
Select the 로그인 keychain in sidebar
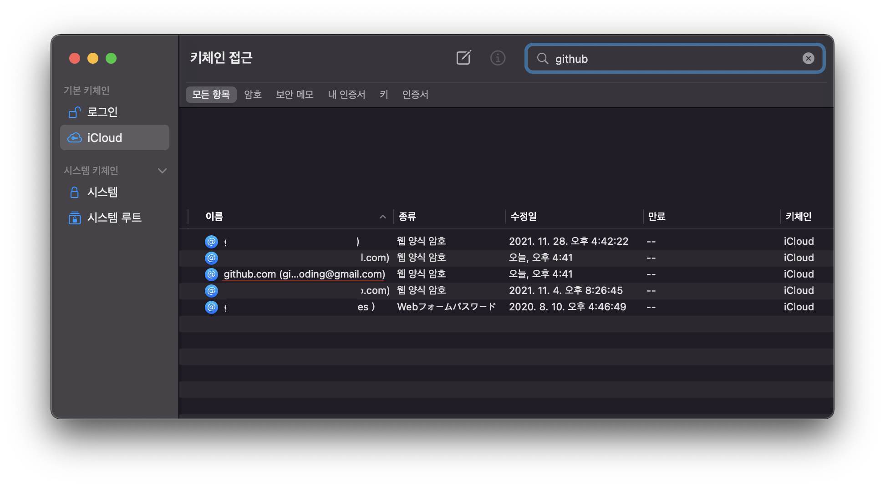pyautogui.click(x=115, y=112)
